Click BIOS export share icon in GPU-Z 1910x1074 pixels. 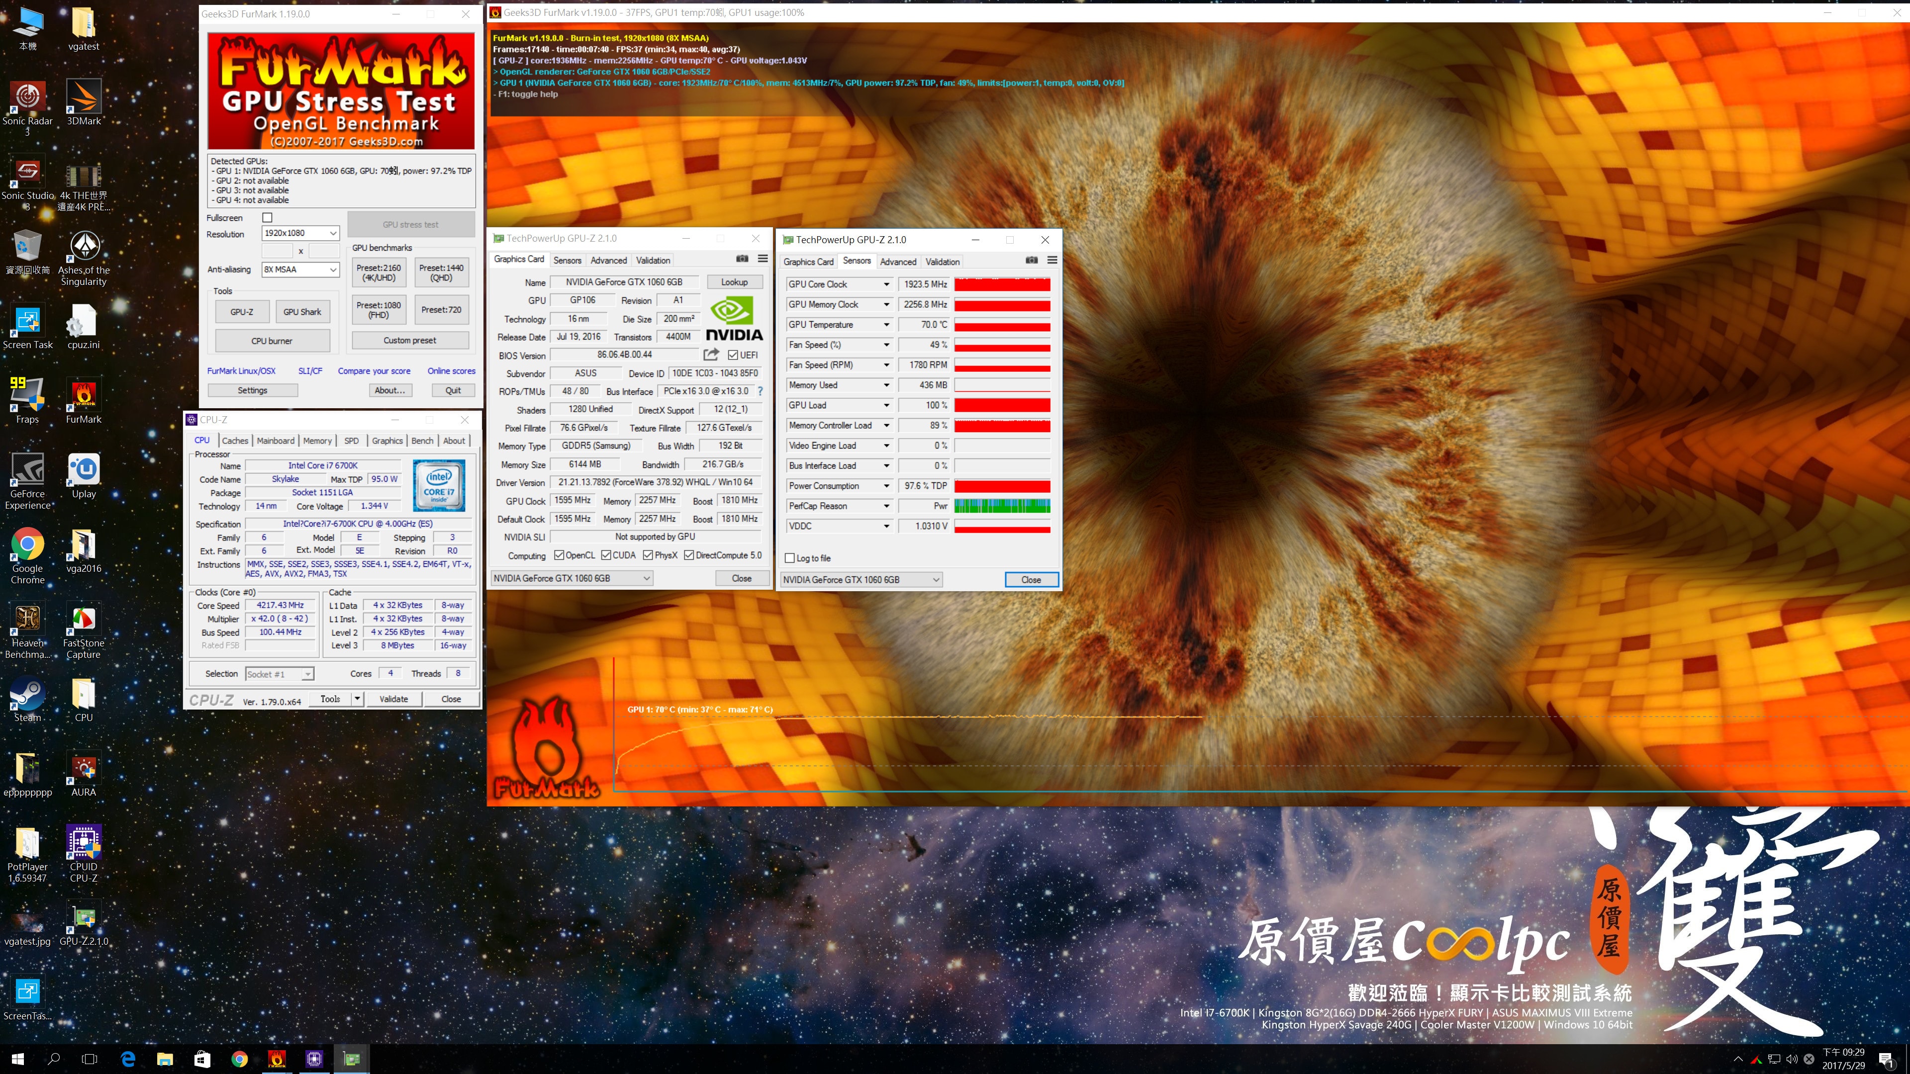[711, 355]
